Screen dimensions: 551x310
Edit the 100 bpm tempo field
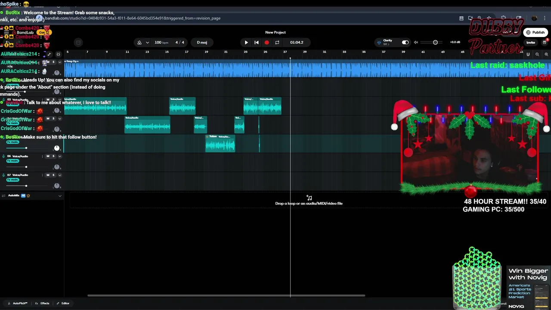(161, 42)
